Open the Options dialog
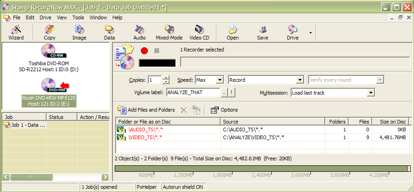The width and height of the screenshot is (414, 192). (x=224, y=110)
